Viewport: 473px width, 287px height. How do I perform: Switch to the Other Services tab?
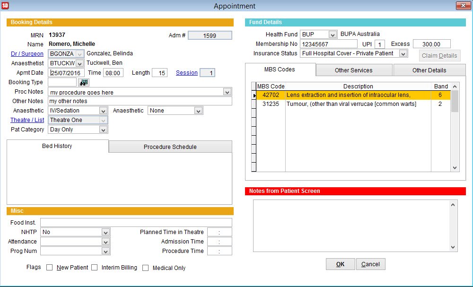click(353, 70)
